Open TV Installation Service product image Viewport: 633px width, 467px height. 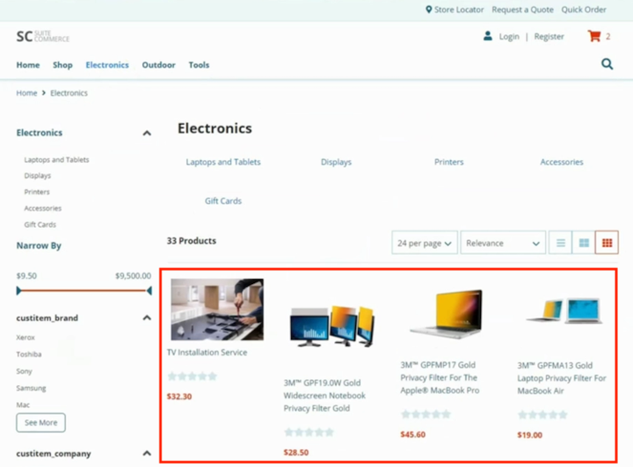pos(217,310)
